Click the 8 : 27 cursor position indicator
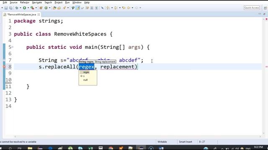The image size is (268, 150). pyautogui.click(x=202, y=142)
